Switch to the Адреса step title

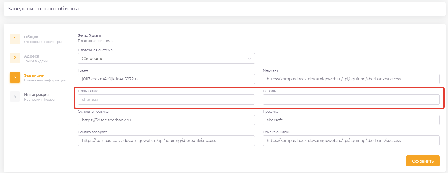32,56
